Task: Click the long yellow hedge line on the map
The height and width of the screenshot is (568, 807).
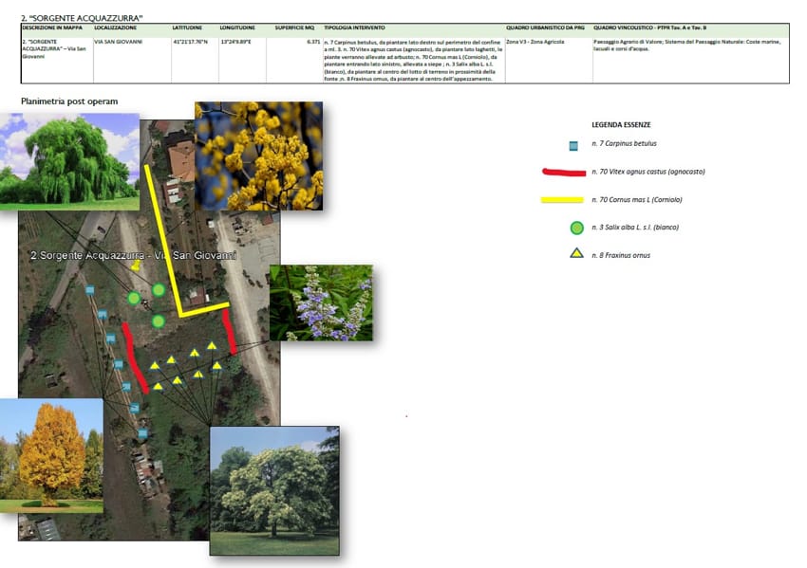Action: pyautogui.click(x=162, y=237)
